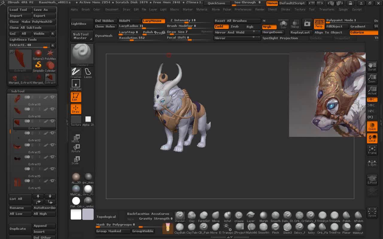This screenshot has width=383, height=239.
Task: Choose the MatCap material sphere
Action: click(76, 190)
